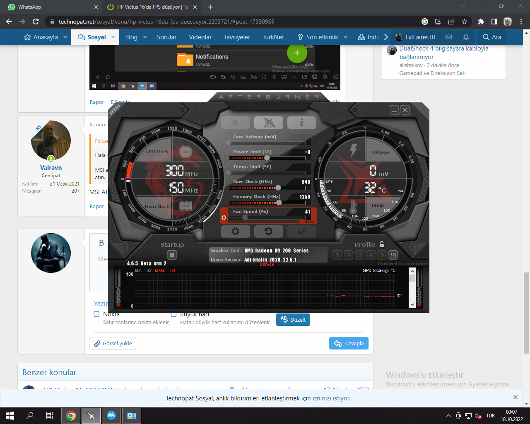The height and width of the screenshot is (424, 530).
Task: Open fan speed curve gear icon
Action: tap(224, 217)
